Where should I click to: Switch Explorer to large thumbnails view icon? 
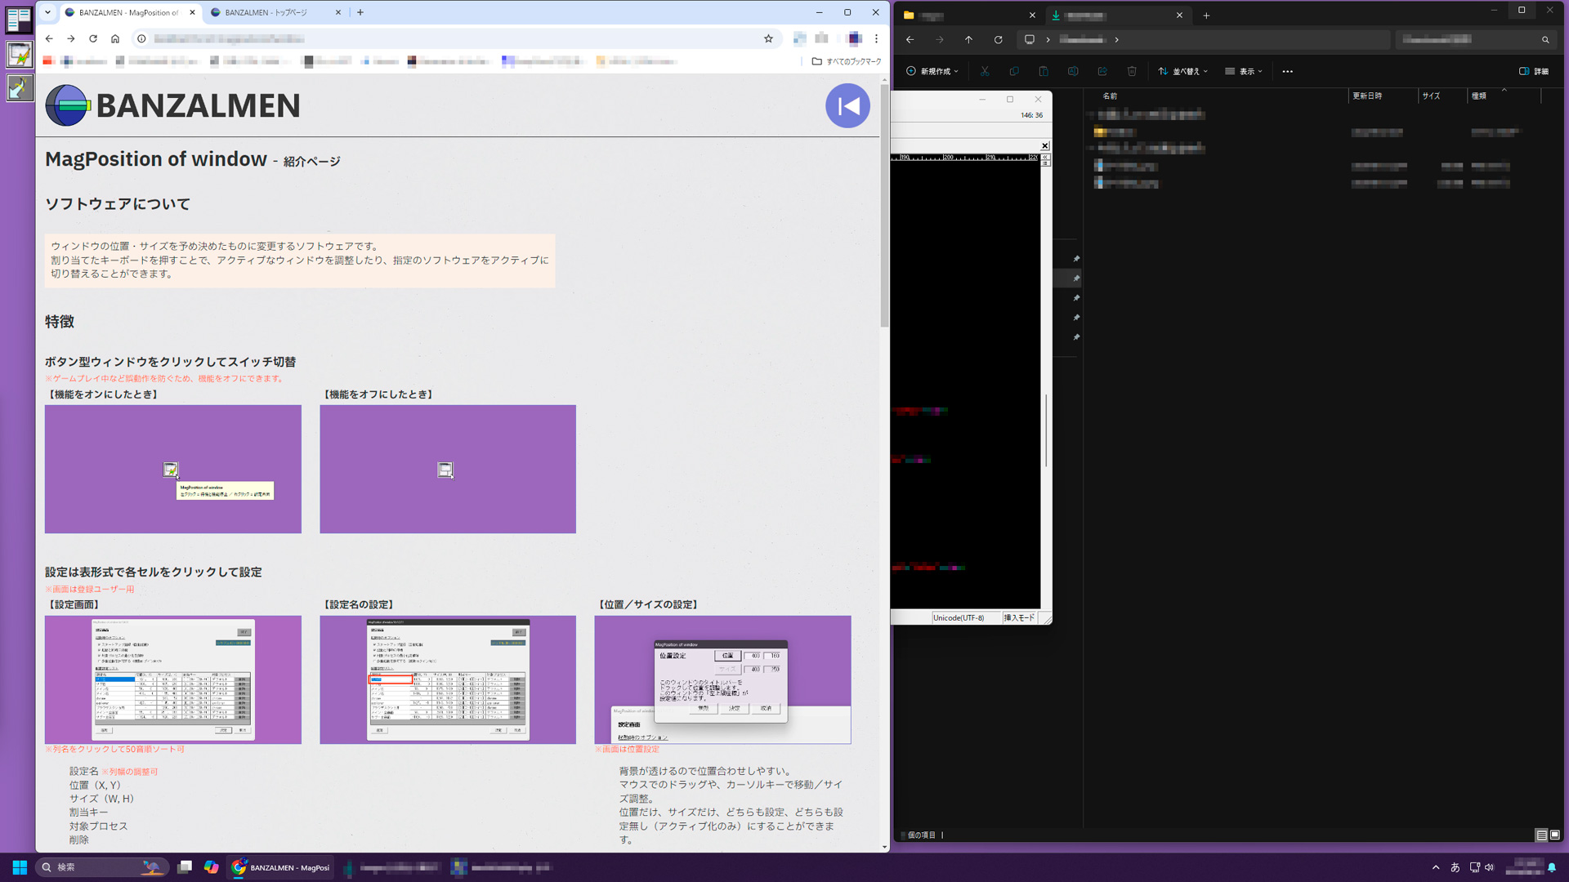pos(1555,835)
